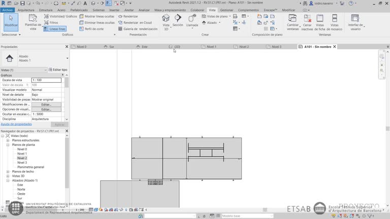390x219 pixels.
Task: Open Ayuda de propiedades link
Action: [x=16, y=124]
